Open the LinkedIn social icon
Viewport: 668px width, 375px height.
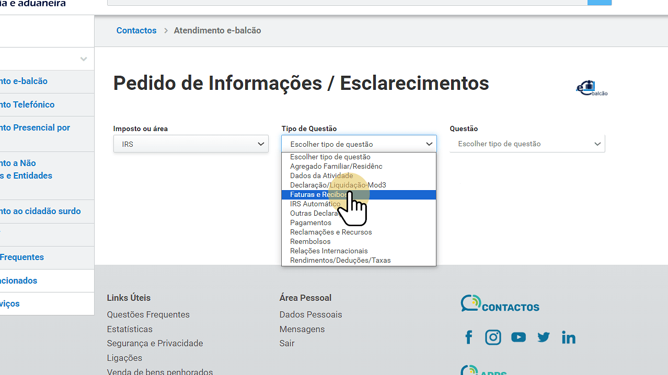point(568,337)
